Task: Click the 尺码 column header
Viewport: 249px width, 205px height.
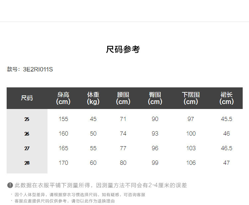Action: pyautogui.click(x=27, y=98)
